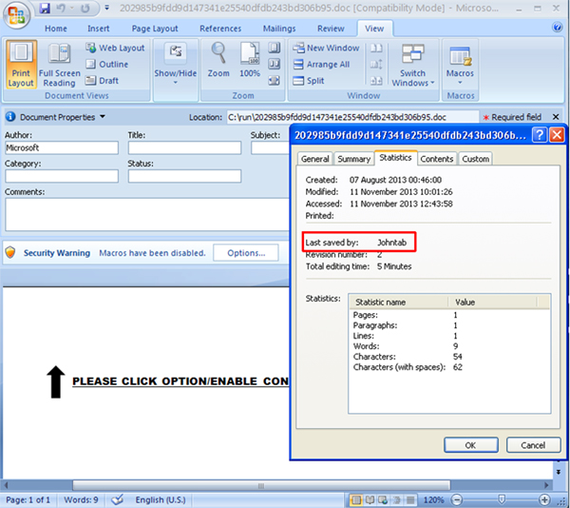Redo using Quick Access toolbar icon
This screenshot has width=570, height=508.
tap(85, 8)
